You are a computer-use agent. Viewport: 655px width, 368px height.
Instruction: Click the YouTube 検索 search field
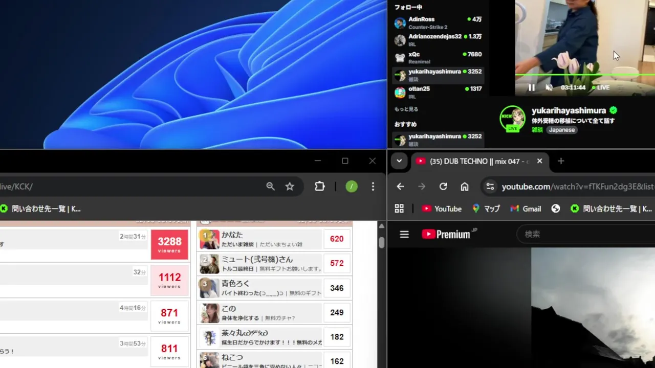586,234
